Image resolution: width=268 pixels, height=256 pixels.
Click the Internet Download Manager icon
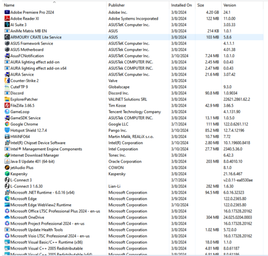coord(7,155)
